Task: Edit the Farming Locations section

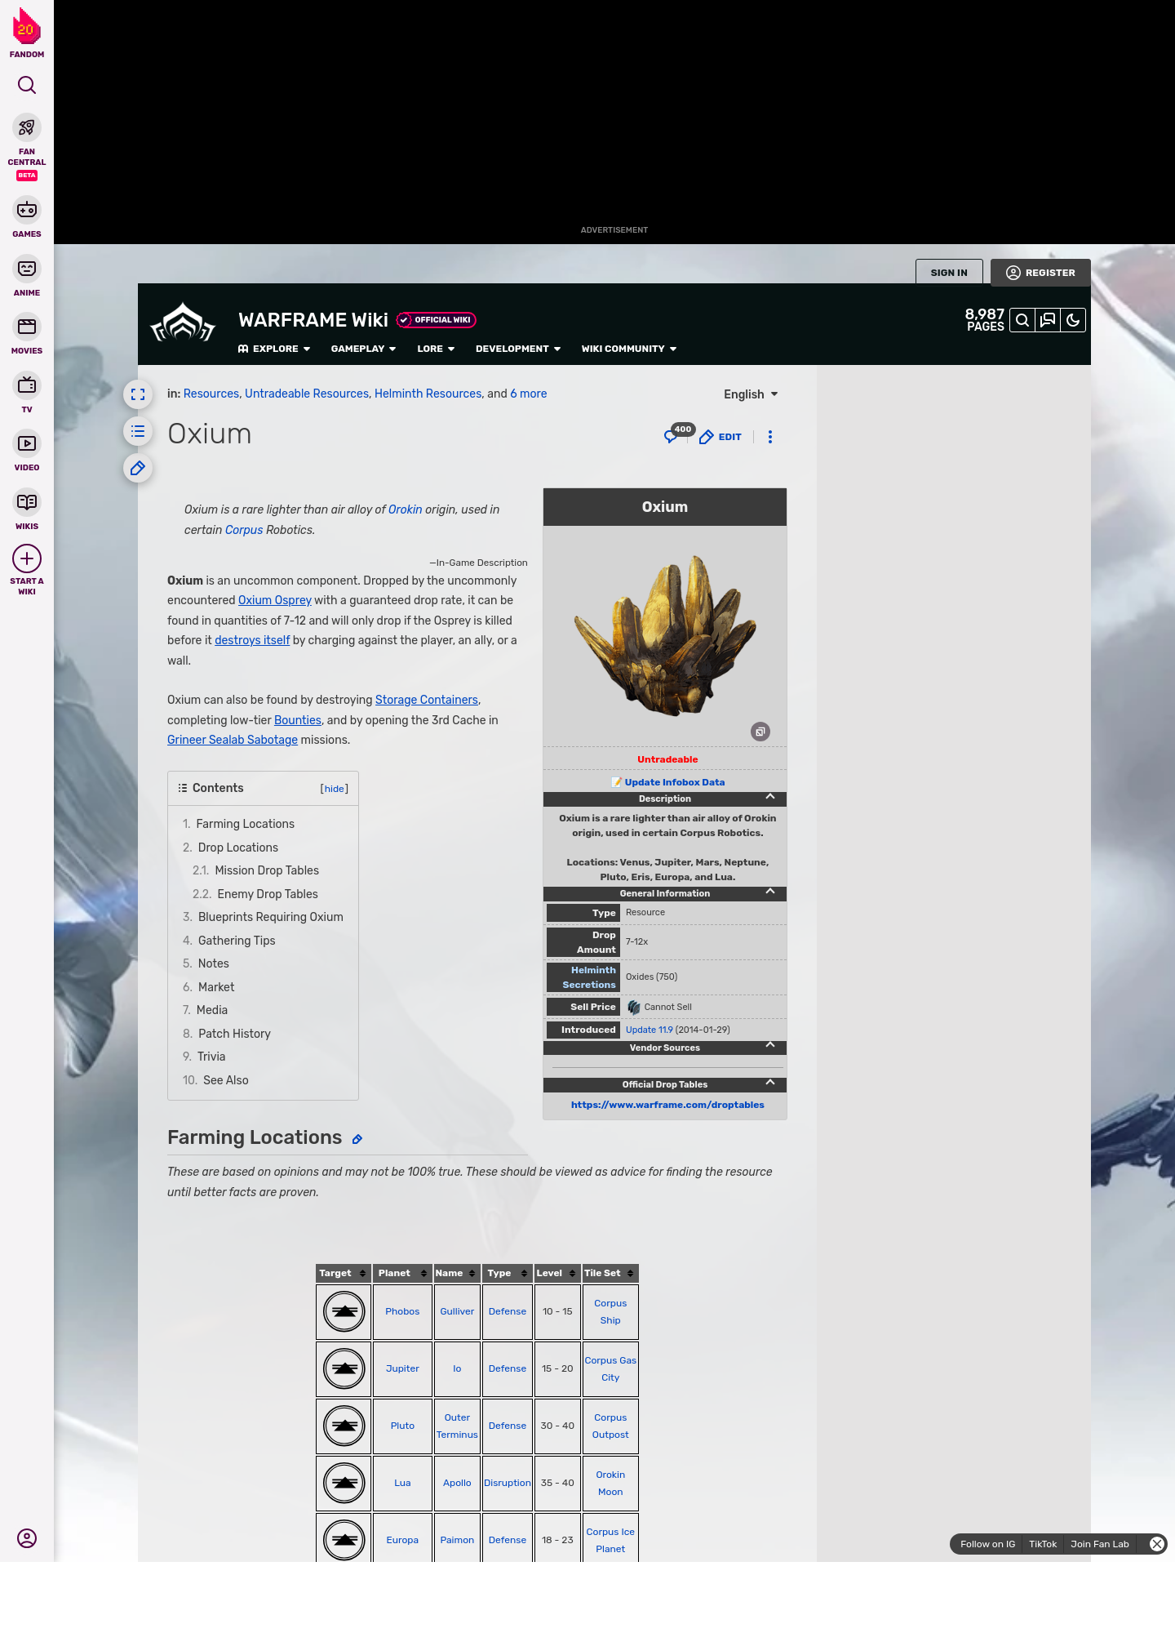Action: click(357, 1139)
